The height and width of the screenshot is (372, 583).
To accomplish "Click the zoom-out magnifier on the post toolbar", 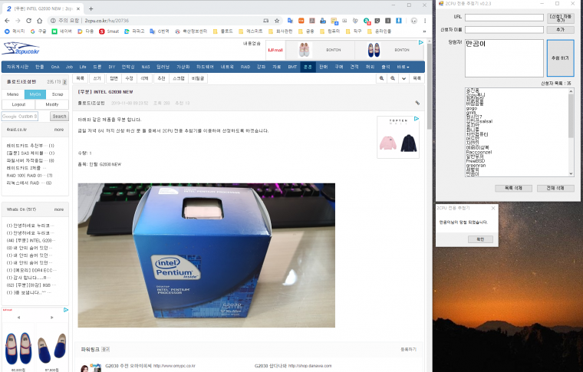I will 393,78.
